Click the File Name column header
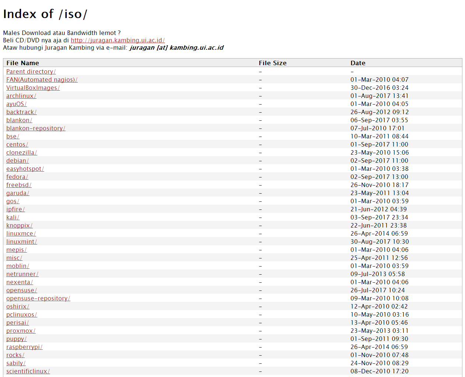465x377 pixels. click(22, 63)
